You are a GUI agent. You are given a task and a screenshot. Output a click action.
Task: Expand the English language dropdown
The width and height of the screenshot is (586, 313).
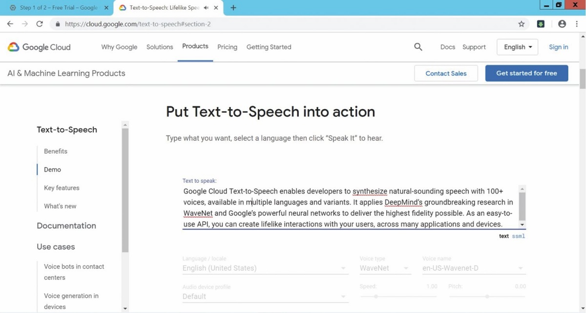click(518, 47)
